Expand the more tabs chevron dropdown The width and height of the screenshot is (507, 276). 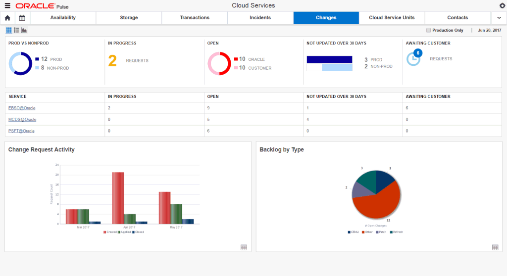(x=499, y=18)
